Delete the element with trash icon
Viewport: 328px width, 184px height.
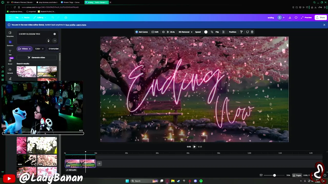[x=252, y=32]
